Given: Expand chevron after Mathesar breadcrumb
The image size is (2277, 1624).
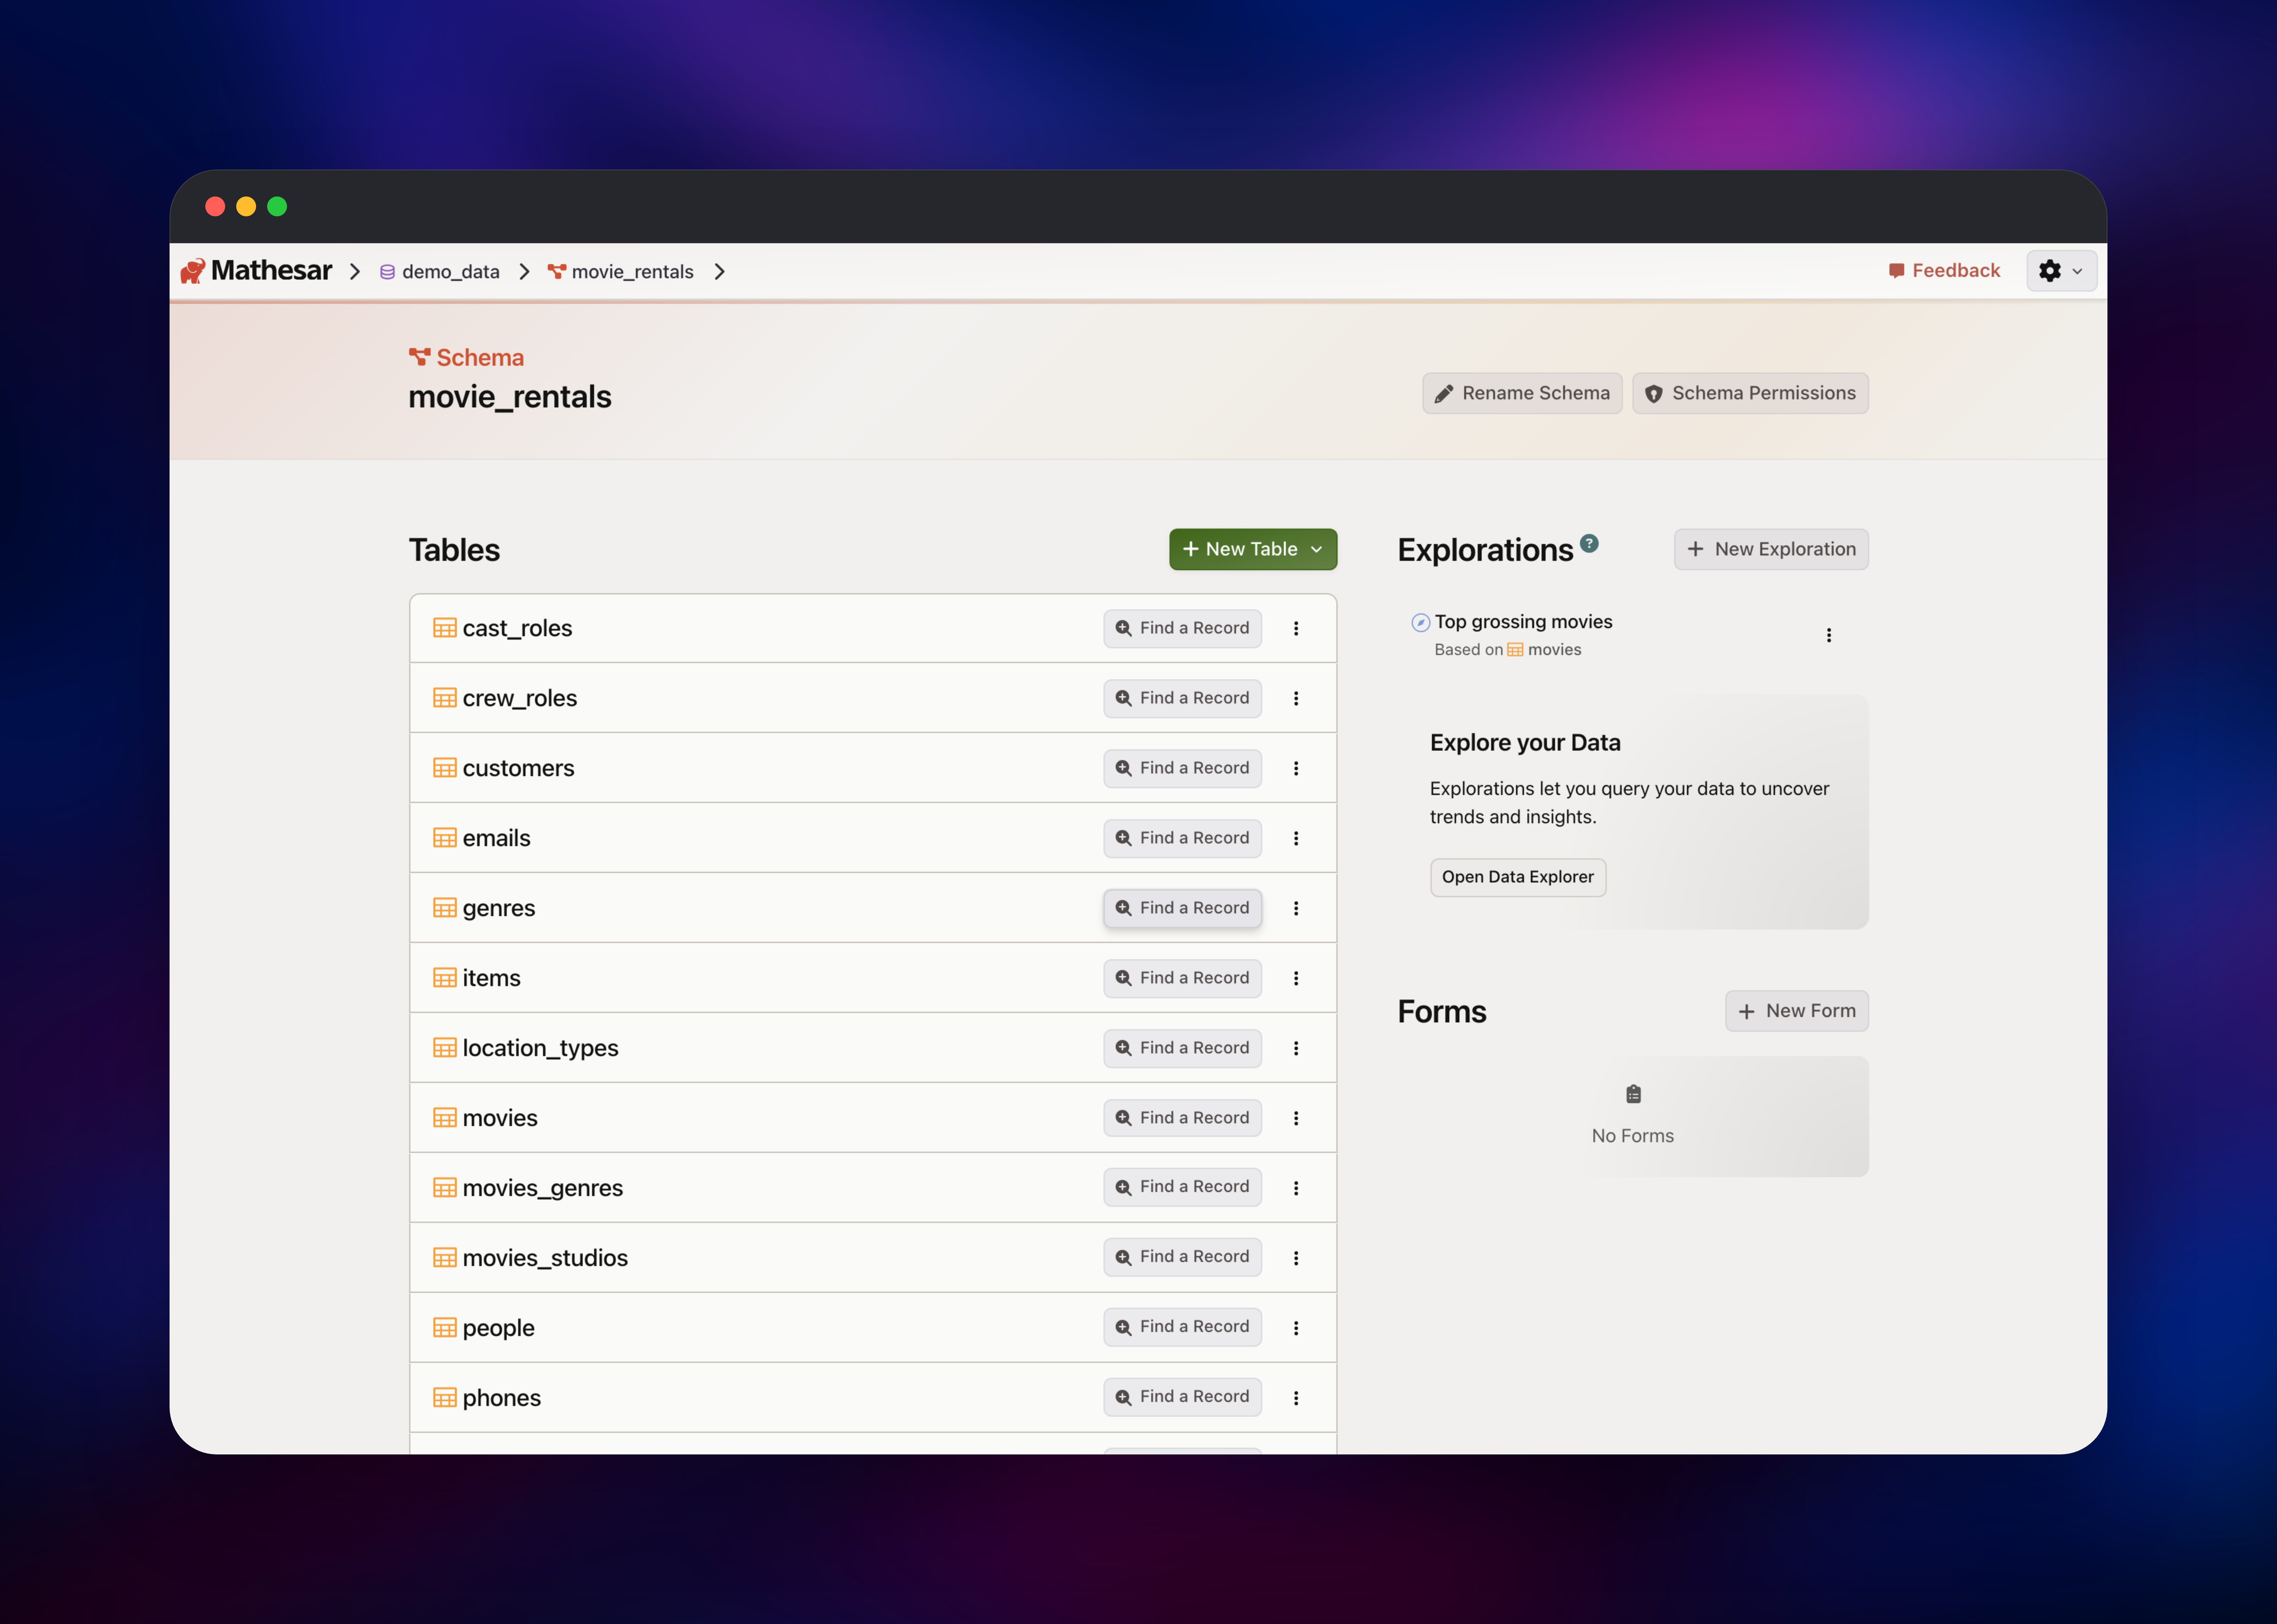Looking at the screenshot, I should [355, 272].
